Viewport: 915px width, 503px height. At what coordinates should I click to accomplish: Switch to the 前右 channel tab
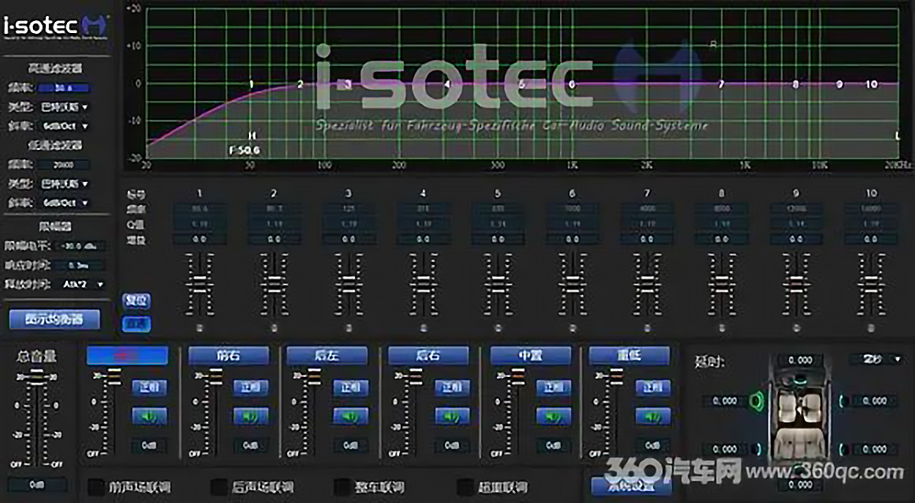click(229, 356)
